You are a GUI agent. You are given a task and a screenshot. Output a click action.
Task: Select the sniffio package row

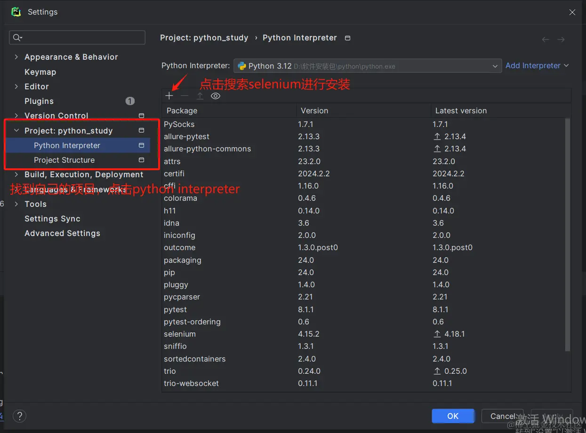point(363,346)
